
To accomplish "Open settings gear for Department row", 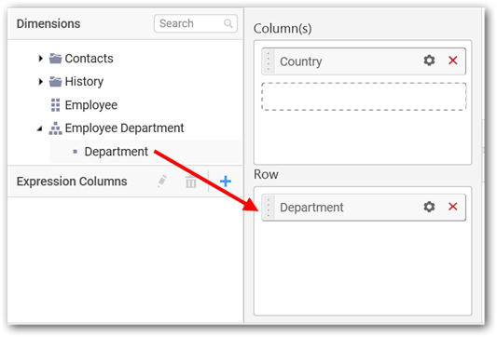I will pyautogui.click(x=429, y=207).
